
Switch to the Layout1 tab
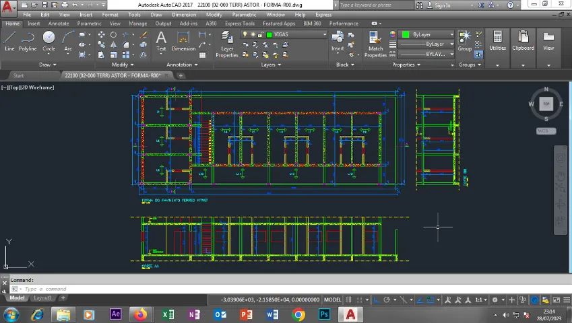point(42,298)
